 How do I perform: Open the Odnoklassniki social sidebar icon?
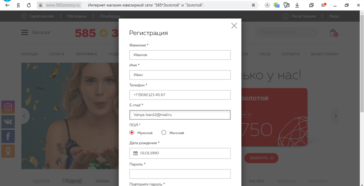[x=8, y=151]
